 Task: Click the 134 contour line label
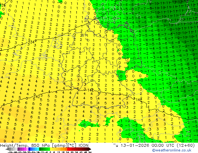coord(31,42)
